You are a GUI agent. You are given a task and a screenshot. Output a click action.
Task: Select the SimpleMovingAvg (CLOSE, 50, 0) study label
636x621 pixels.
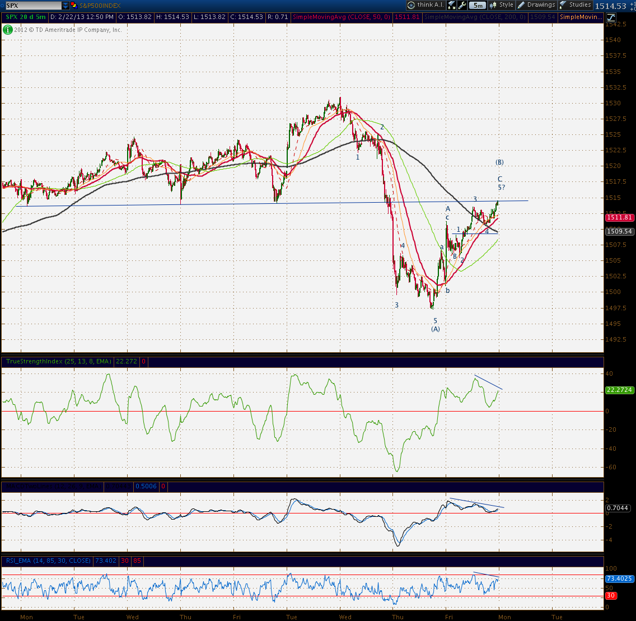point(341,17)
